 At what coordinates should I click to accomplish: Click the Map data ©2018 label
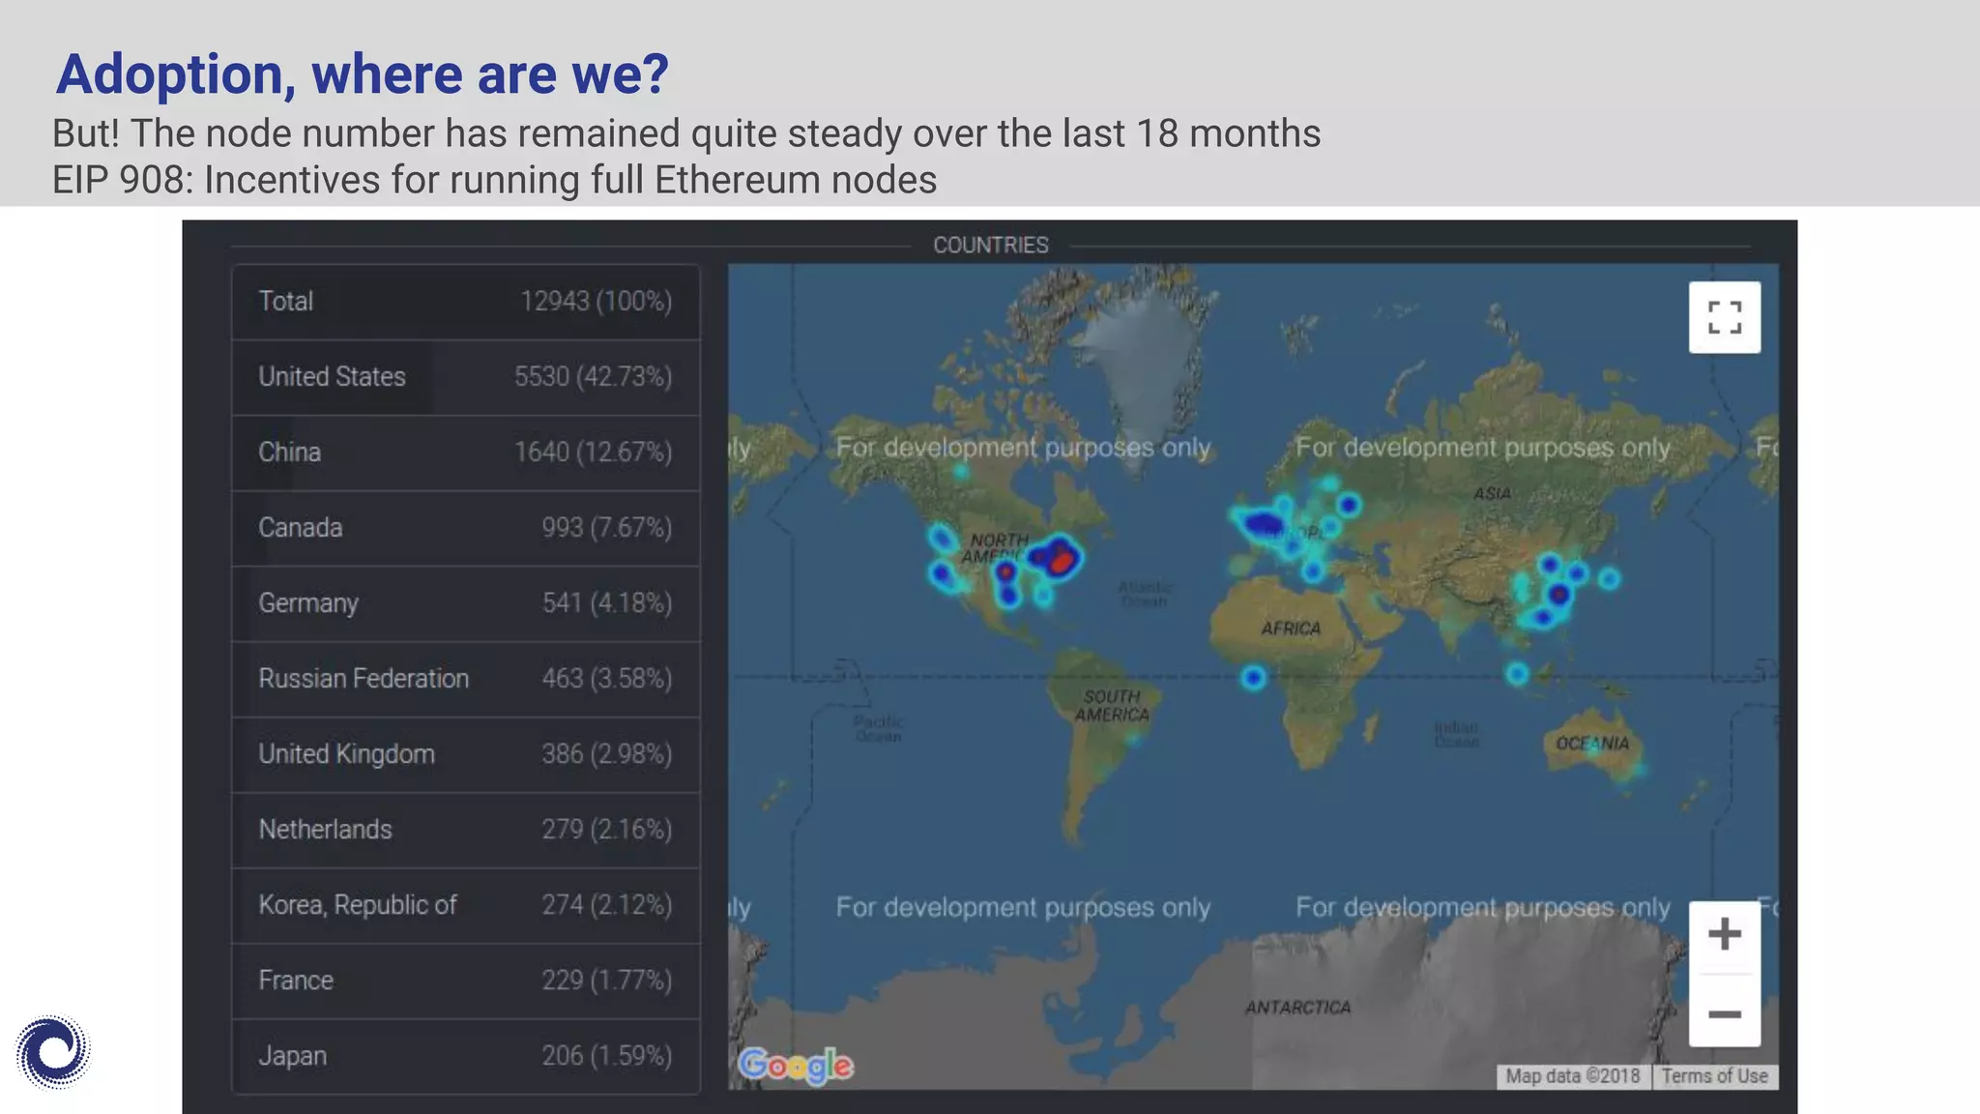(x=1573, y=1076)
